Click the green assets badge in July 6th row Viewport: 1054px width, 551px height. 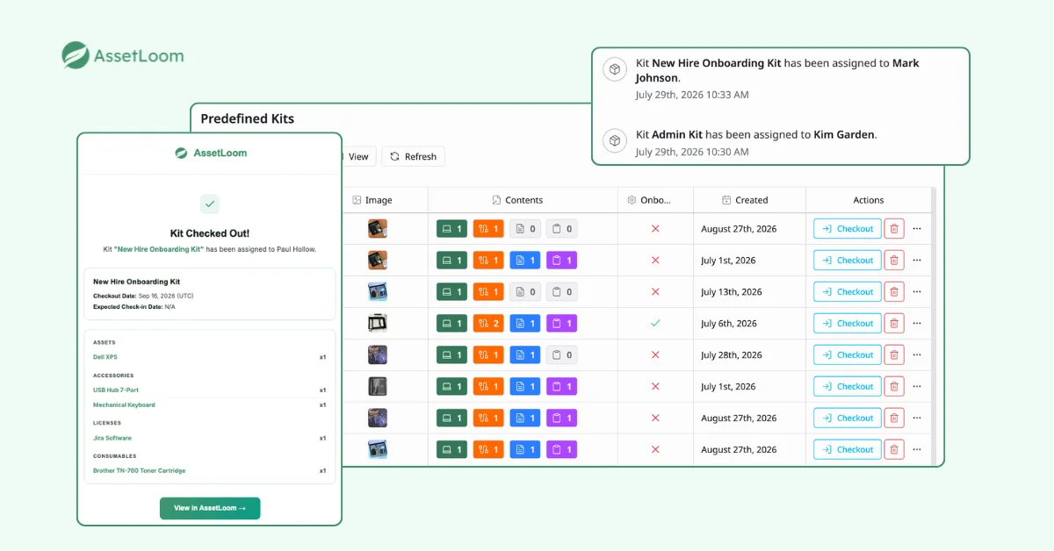point(451,323)
